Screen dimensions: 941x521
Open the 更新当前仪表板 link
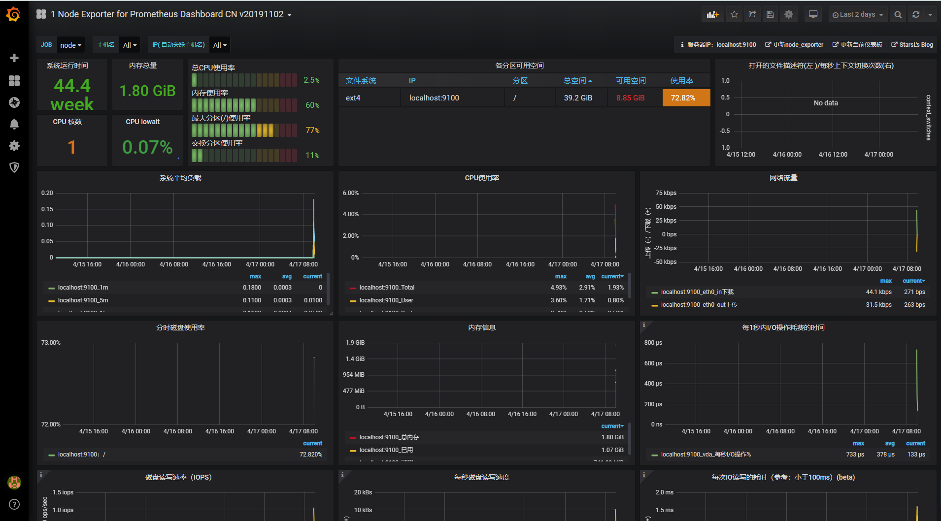tap(857, 45)
